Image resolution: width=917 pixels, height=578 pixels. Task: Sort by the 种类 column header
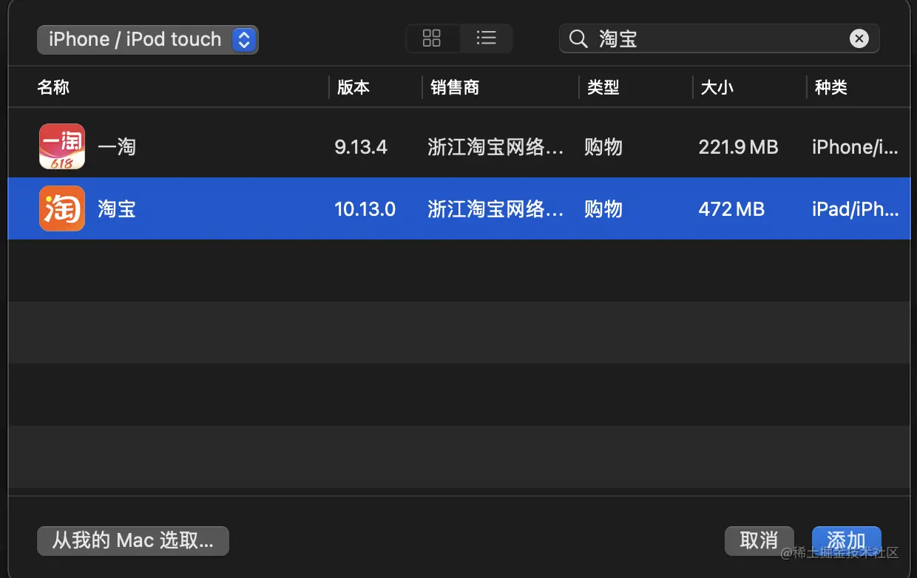click(830, 87)
